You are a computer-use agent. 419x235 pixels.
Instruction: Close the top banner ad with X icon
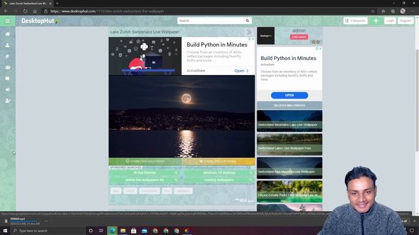click(x=253, y=39)
